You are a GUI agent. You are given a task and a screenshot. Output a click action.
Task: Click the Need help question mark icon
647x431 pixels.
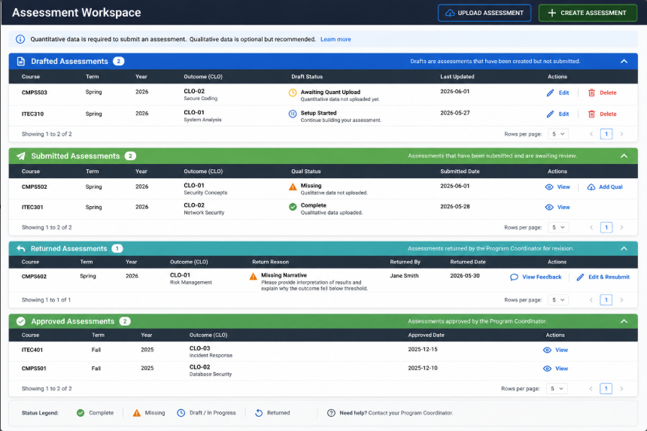(331, 413)
